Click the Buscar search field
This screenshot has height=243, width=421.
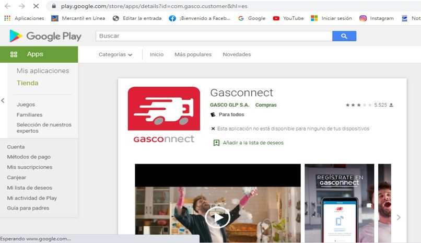pos(214,36)
